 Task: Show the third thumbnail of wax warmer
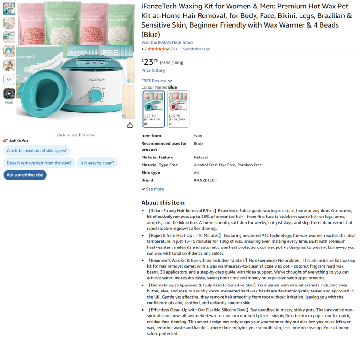[x=9, y=37]
